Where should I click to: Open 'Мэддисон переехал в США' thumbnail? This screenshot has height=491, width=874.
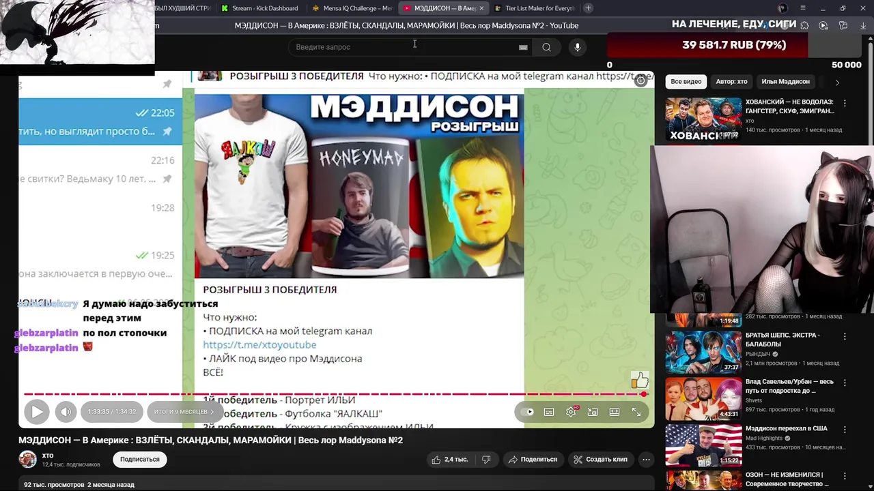703,445
